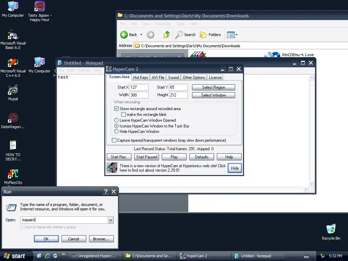The height and width of the screenshot is (261, 348).
Task: Click Select Window button
Action: [x=213, y=95]
